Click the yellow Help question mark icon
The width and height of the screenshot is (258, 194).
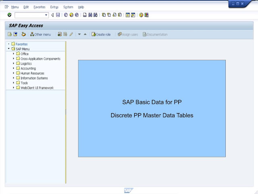tap(141, 15)
